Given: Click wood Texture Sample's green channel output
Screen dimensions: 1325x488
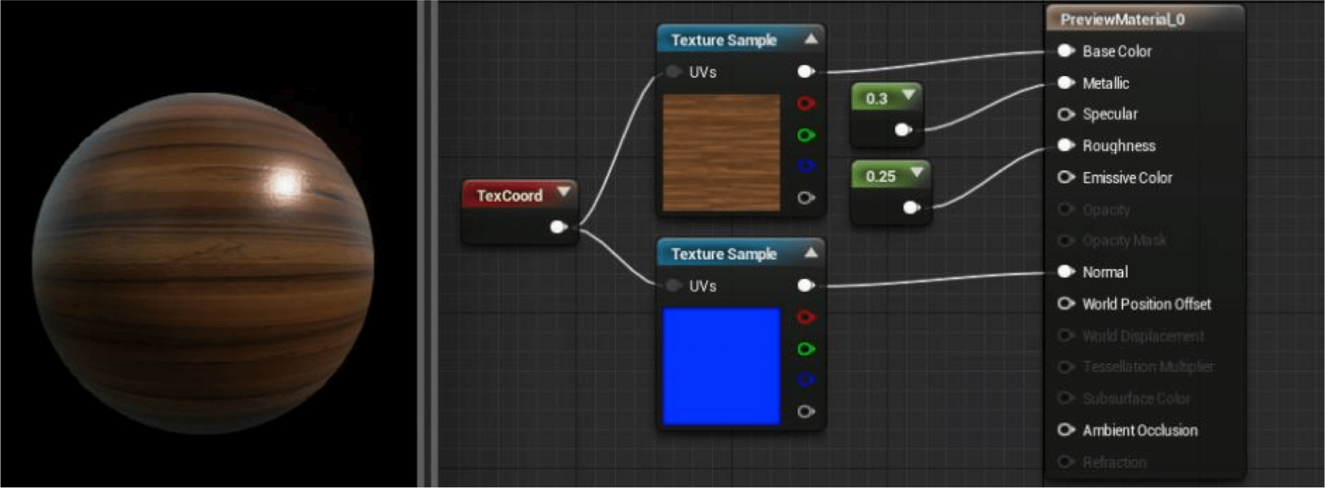Looking at the screenshot, I should 806,135.
